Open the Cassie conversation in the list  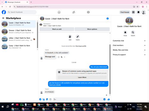18,24
